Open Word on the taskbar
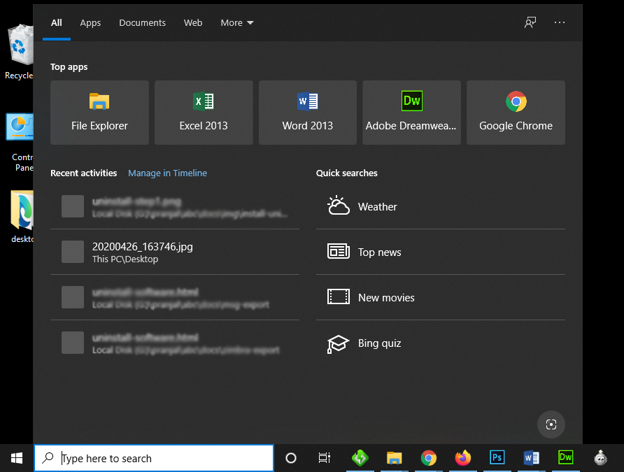This screenshot has height=472, width=624. point(531,458)
